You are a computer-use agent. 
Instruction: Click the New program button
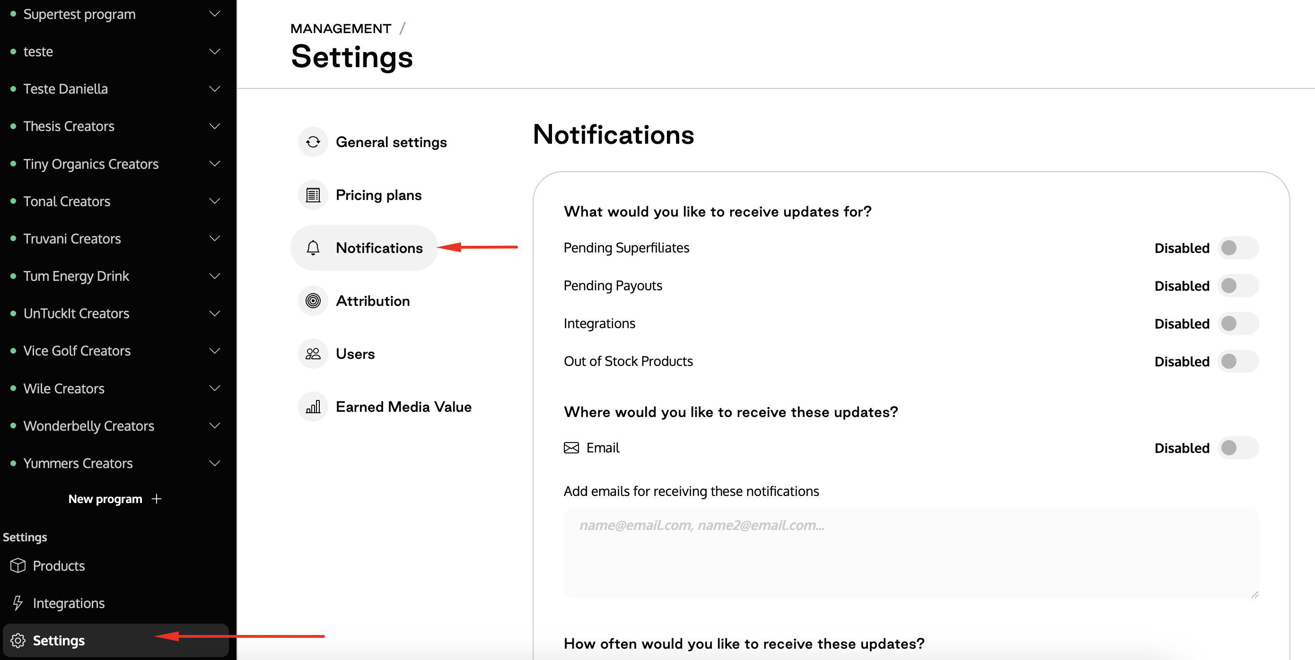point(115,499)
